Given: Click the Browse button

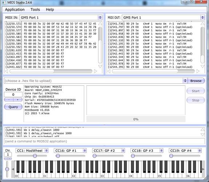Looking at the screenshot, I should [196, 81].
